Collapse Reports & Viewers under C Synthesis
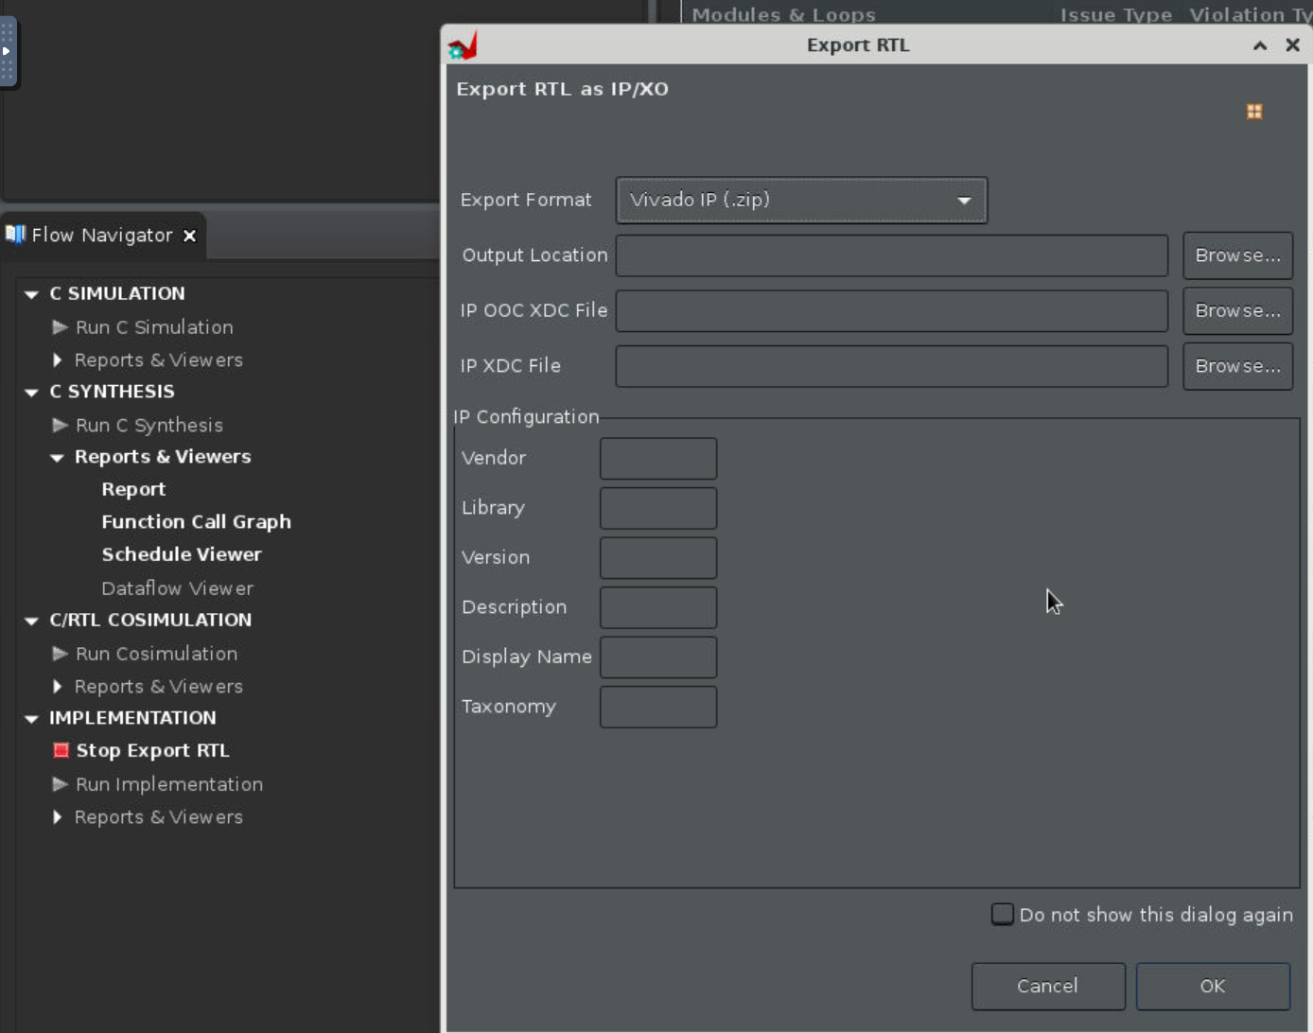Screen dimensions: 1313x1033 [57, 458]
